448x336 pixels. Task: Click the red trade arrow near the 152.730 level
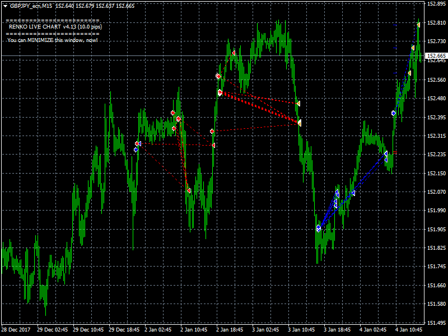pos(234,53)
